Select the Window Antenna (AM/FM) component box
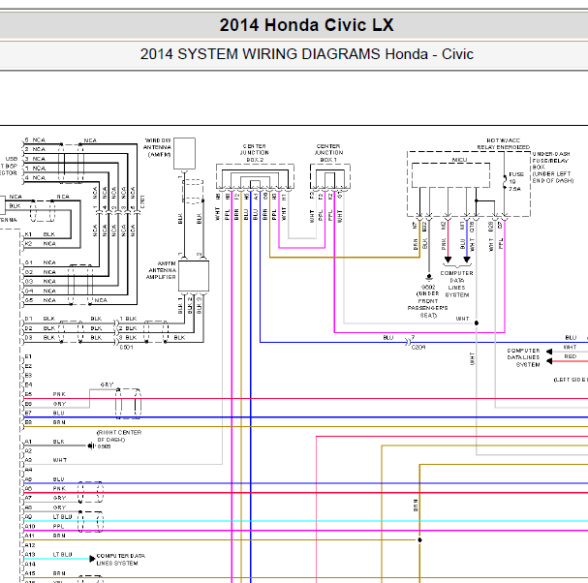 click(x=184, y=153)
